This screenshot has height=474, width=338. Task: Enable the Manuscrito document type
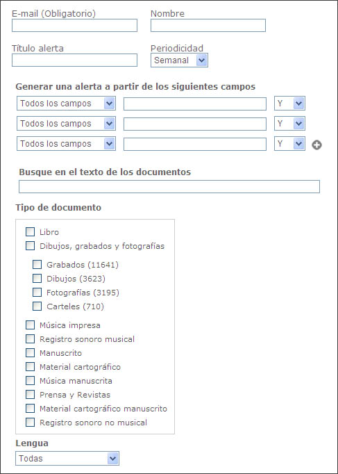[30, 353]
